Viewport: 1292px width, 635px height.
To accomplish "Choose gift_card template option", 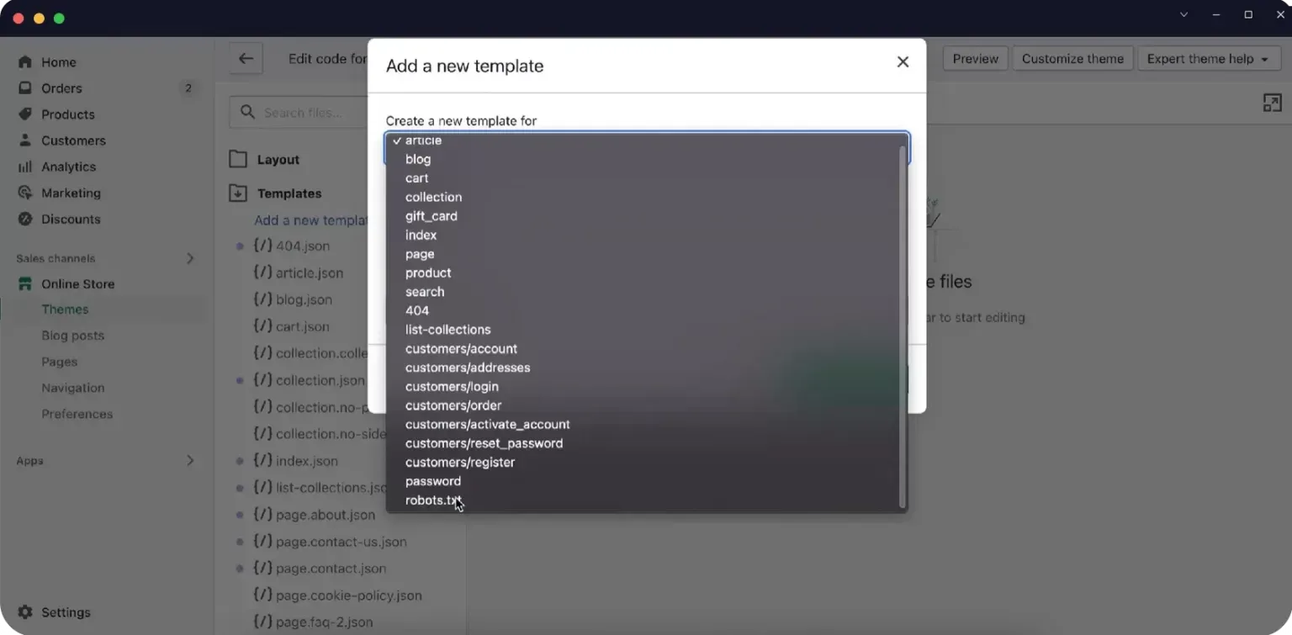I will coord(646,216).
